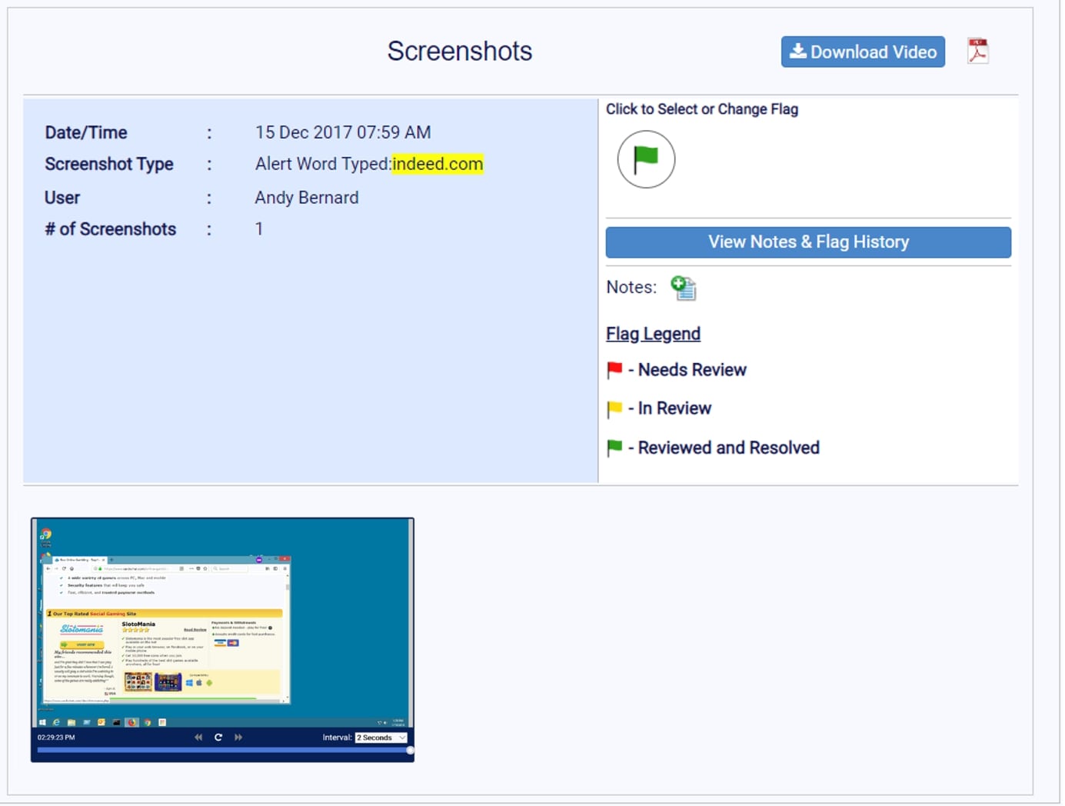This screenshot has width=1065, height=806.
Task: Select the green Reviewed and Resolved flag
Action: tap(614, 447)
